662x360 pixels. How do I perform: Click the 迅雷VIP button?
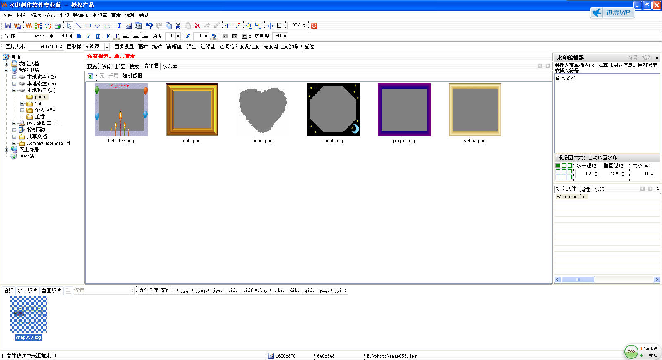tap(612, 13)
